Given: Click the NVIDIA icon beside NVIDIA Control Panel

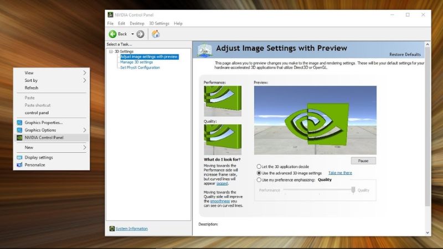Looking at the screenshot, I should coord(19,137).
